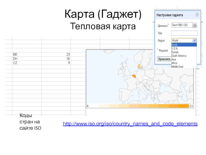206x155 pixels.
Task: Click Belgium highlighted in orange on map
Action: 134,76
